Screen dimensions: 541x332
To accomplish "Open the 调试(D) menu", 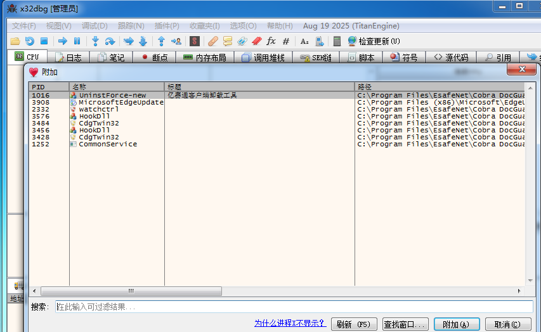I will (x=95, y=26).
